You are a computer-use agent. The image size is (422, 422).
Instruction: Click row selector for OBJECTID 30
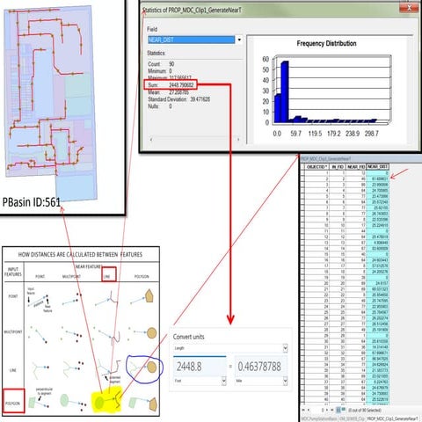(302, 341)
